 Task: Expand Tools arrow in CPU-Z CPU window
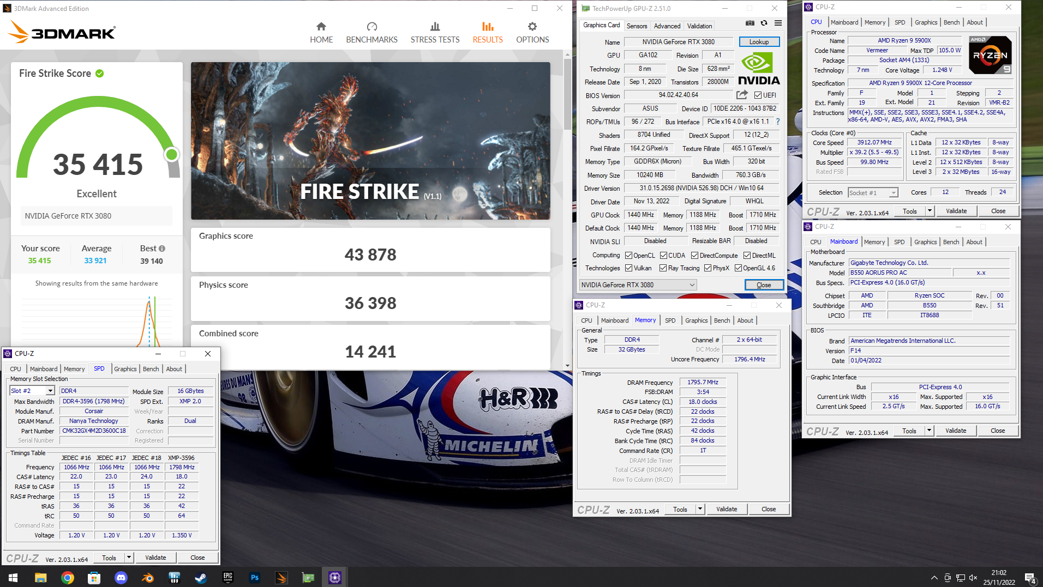point(930,211)
